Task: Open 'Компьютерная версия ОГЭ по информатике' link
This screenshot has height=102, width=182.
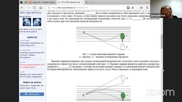Action: pyautogui.click(x=32, y=66)
